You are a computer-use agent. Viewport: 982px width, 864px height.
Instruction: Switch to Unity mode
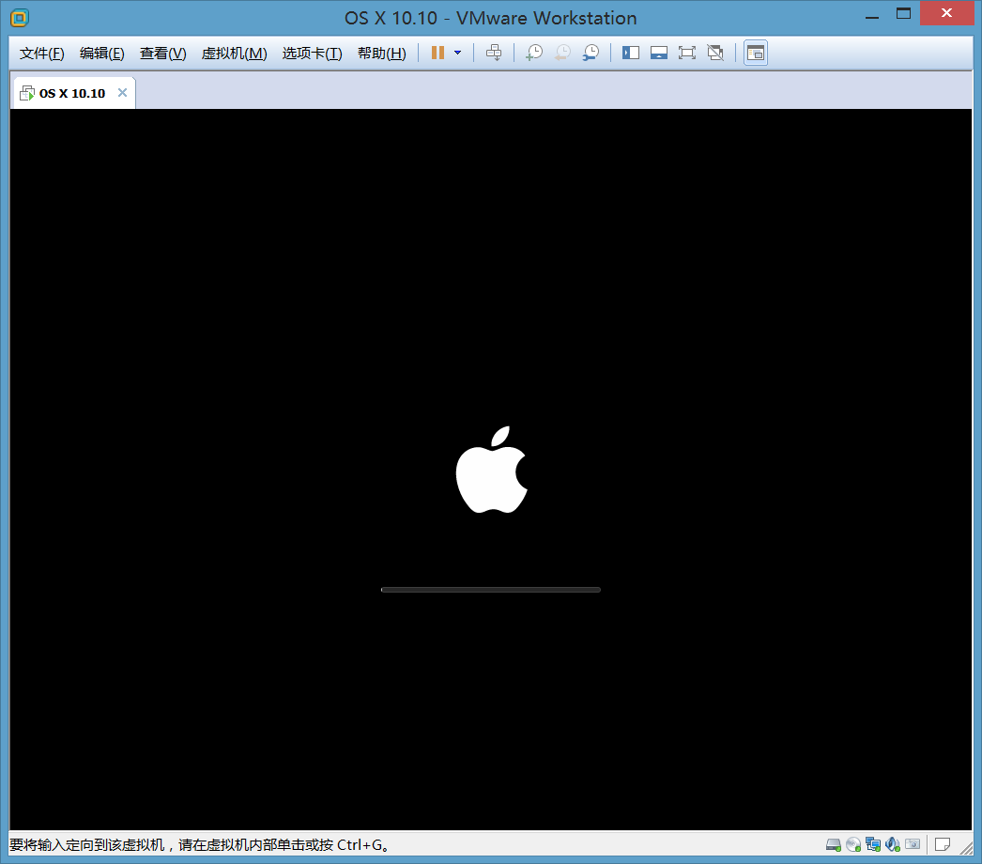coord(715,53)
